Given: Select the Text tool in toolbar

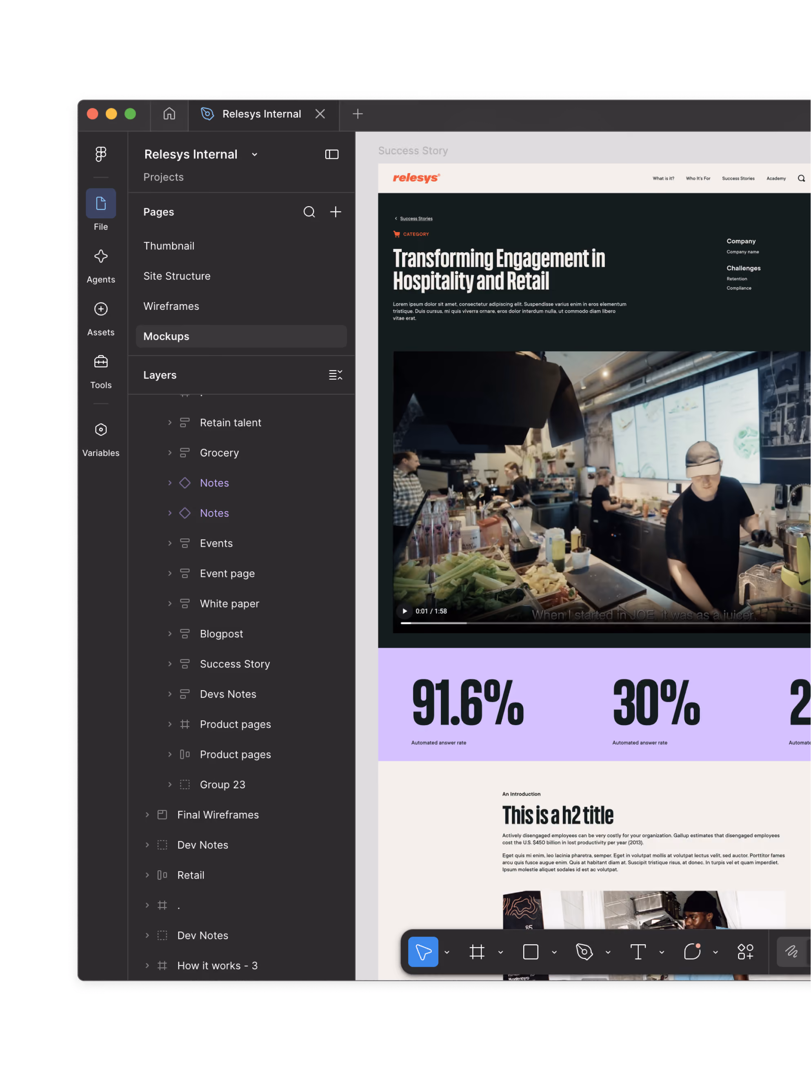Looking at the screenshot, I should (638, 952).
